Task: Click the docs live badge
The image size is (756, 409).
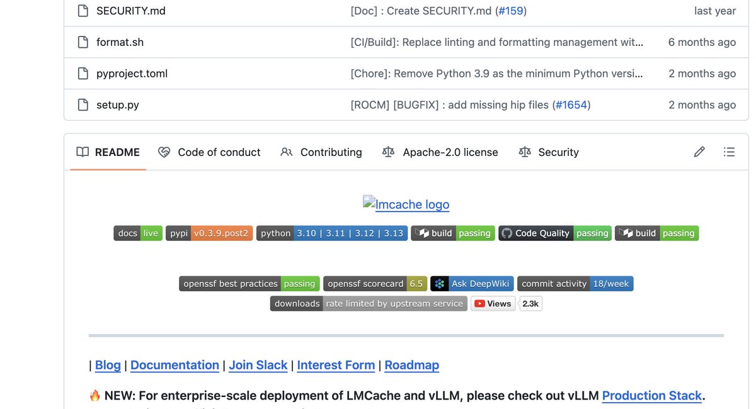Action: [x=138, y=233]
